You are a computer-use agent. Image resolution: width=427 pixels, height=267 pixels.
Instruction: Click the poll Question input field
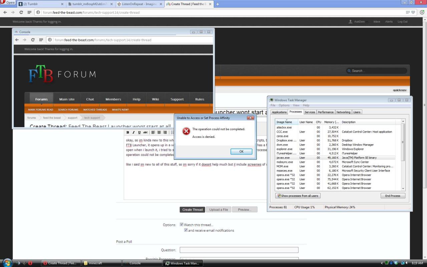click(x=239, y=250)
